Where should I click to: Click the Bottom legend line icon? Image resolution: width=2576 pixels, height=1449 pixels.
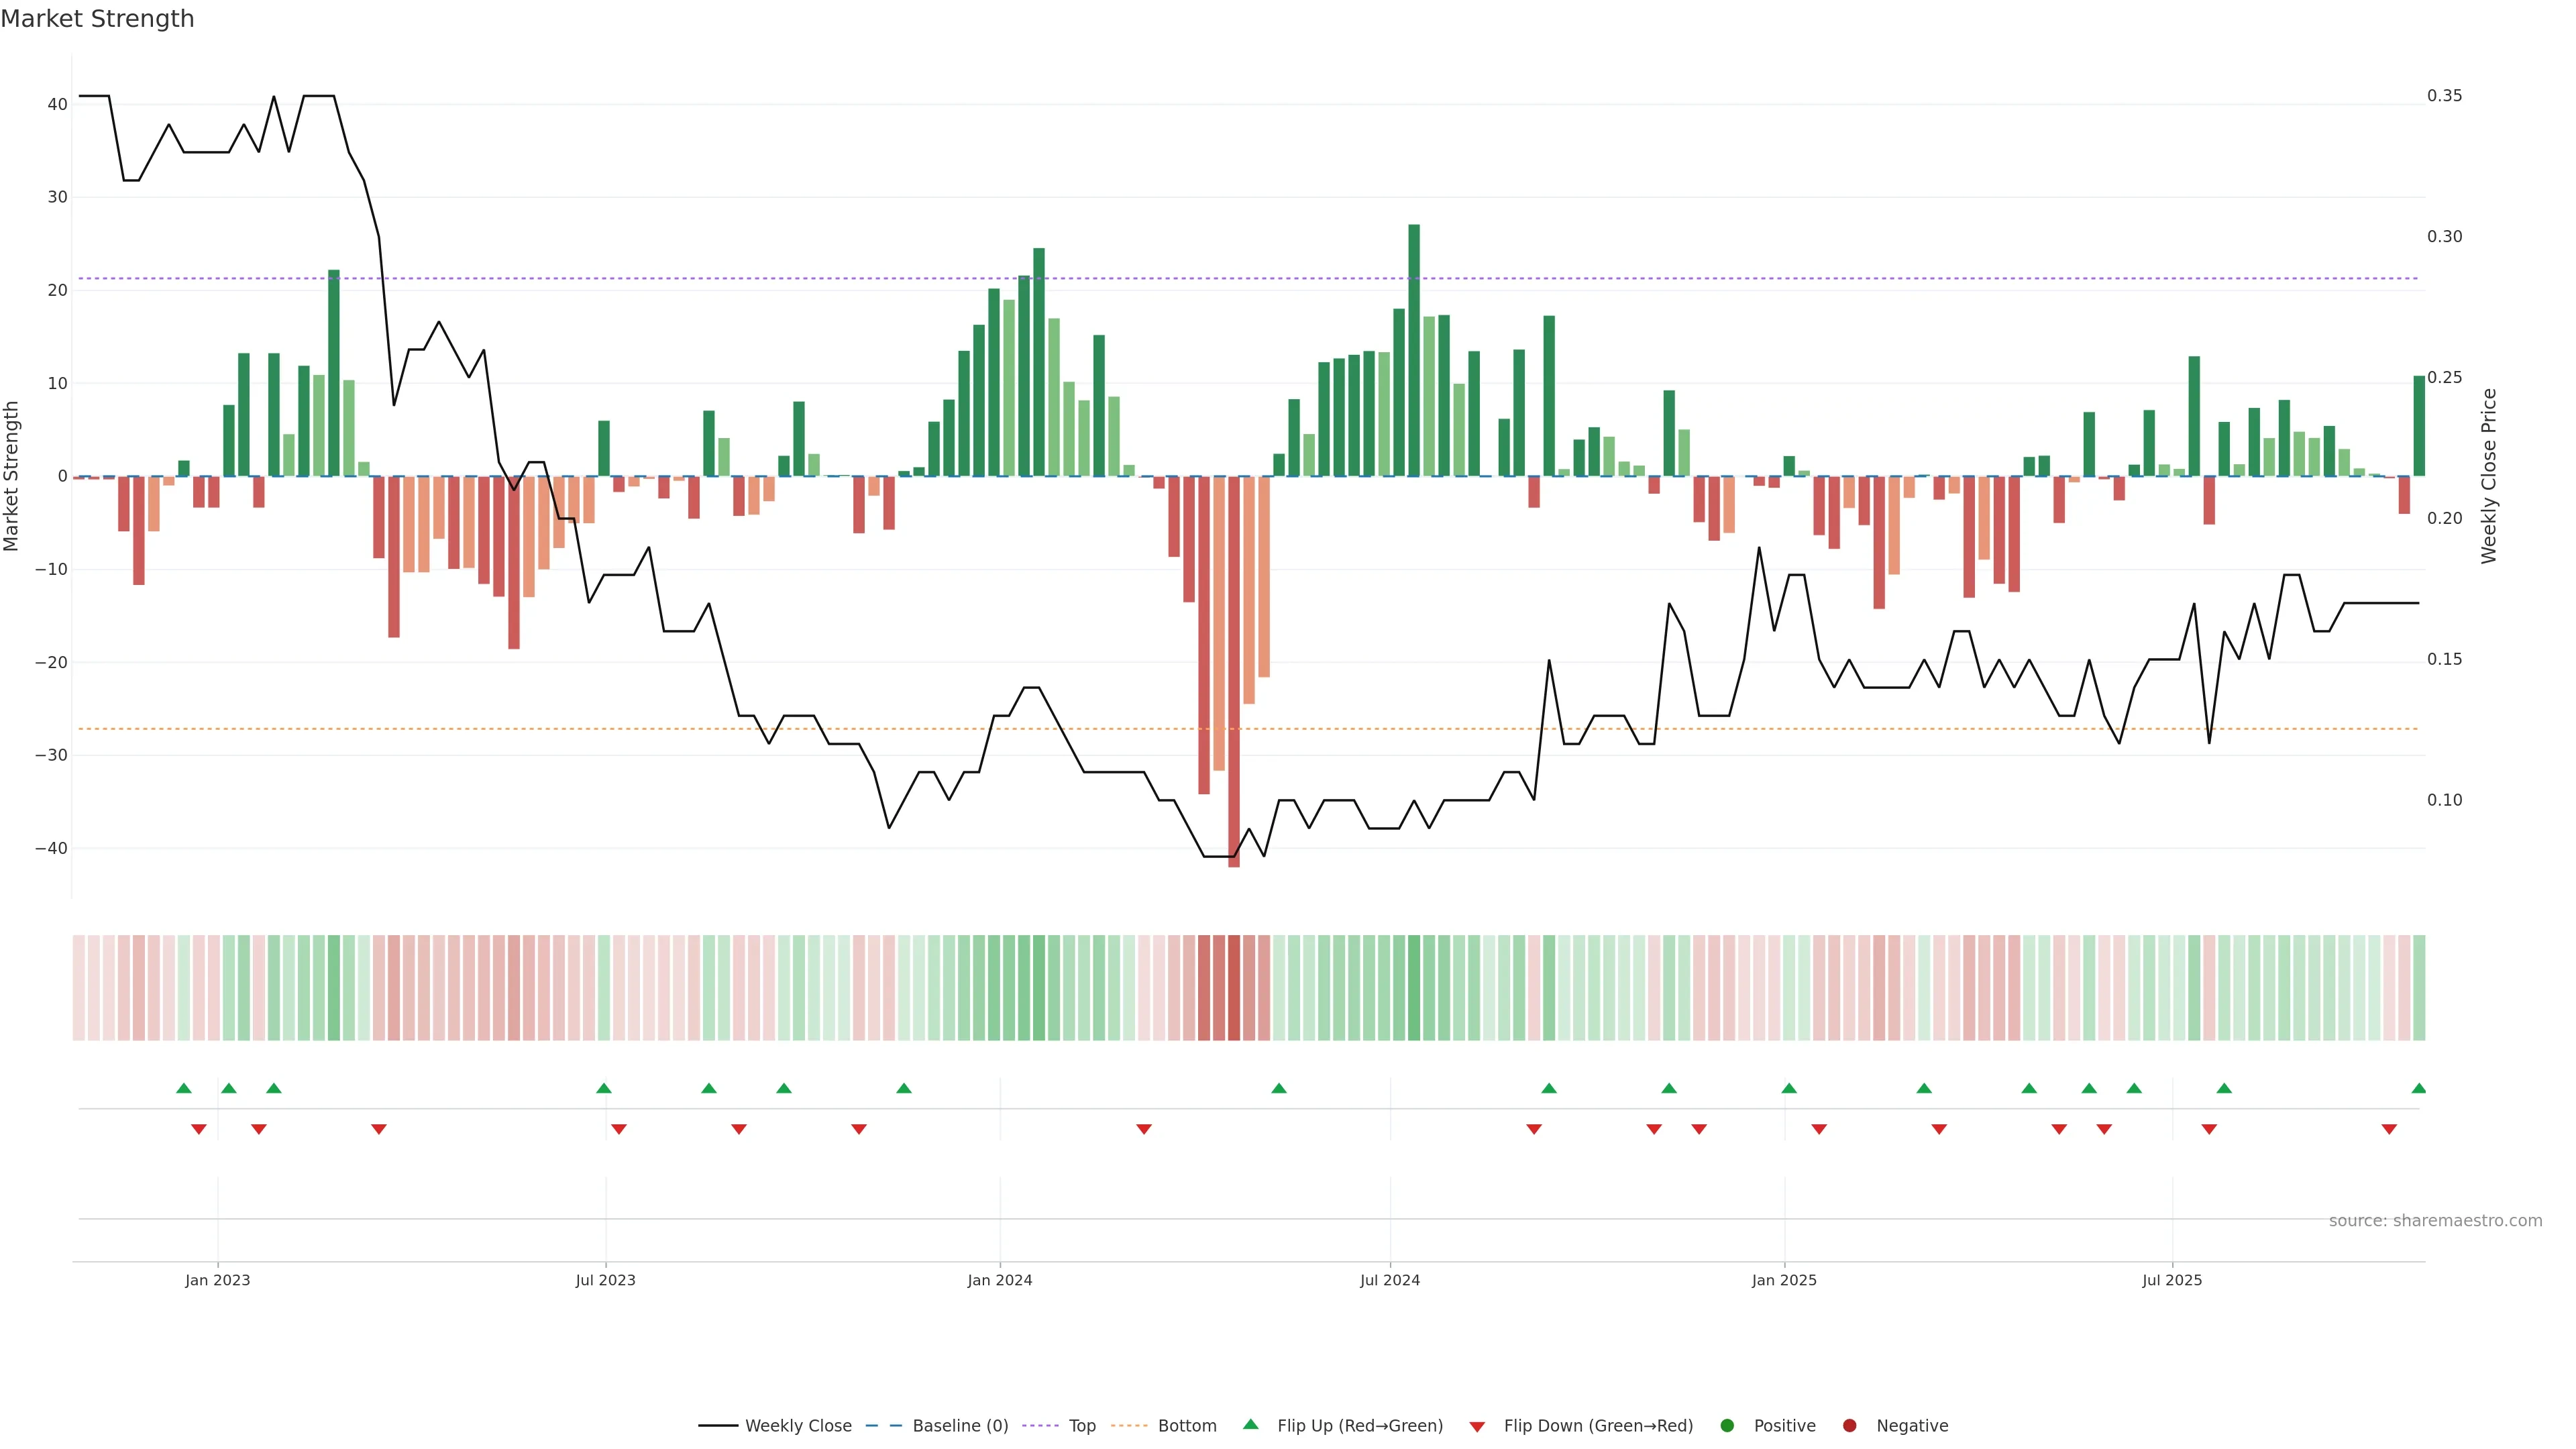click(1129, 1426)
